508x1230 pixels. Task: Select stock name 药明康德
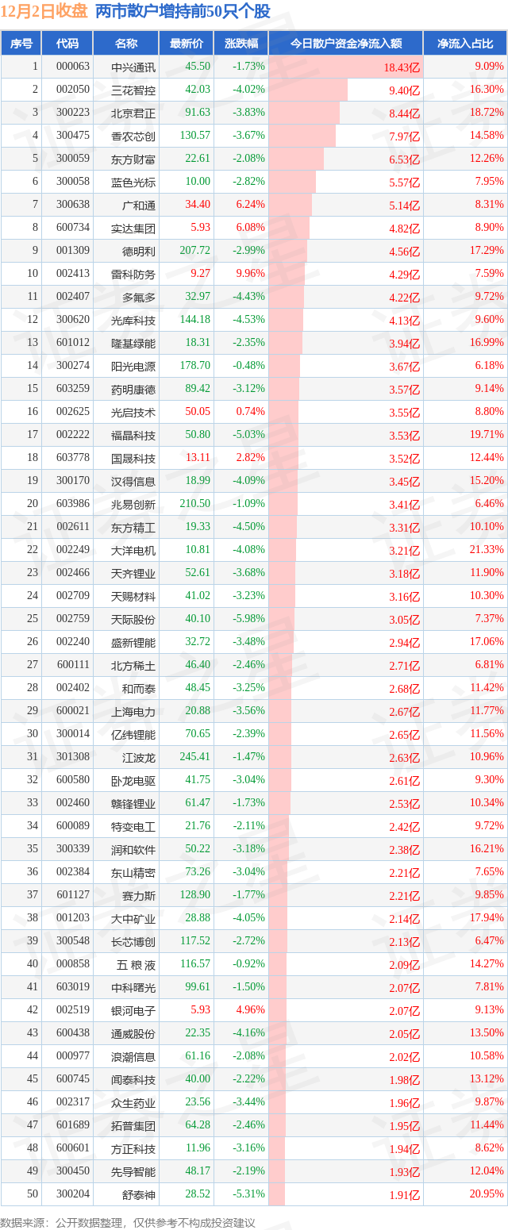(x=133, y=389)
